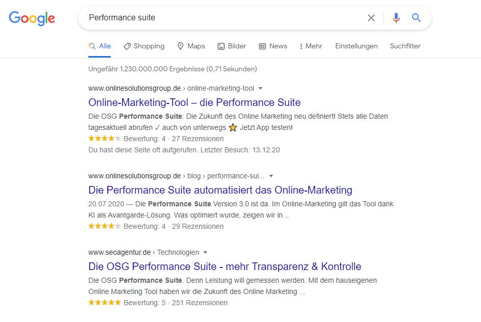Click the yellow star emoji before 'Jetzt App testen!'

(233, 127)
